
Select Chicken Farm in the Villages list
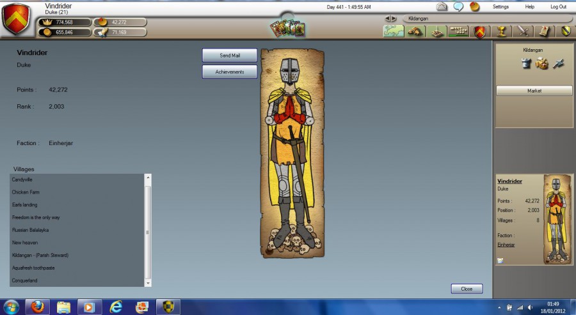tap(26, 192)
